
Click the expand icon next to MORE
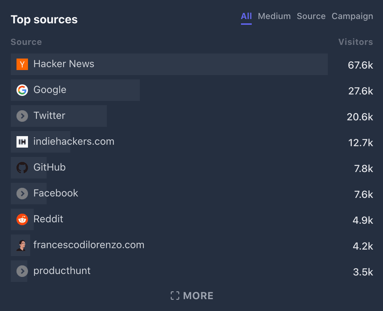pos(175,296)
